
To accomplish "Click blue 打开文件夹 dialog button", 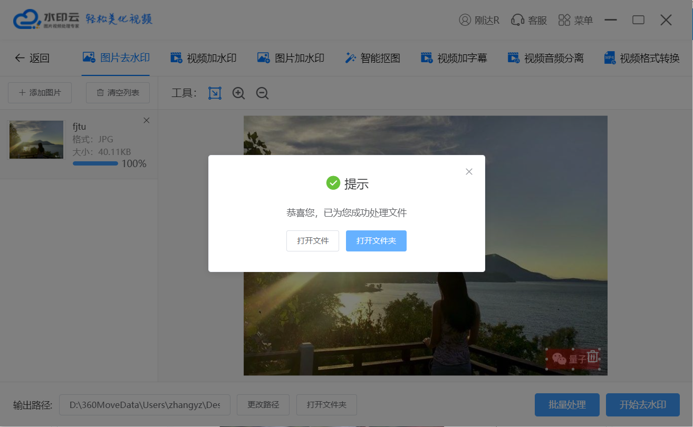I will coord(376,241).
